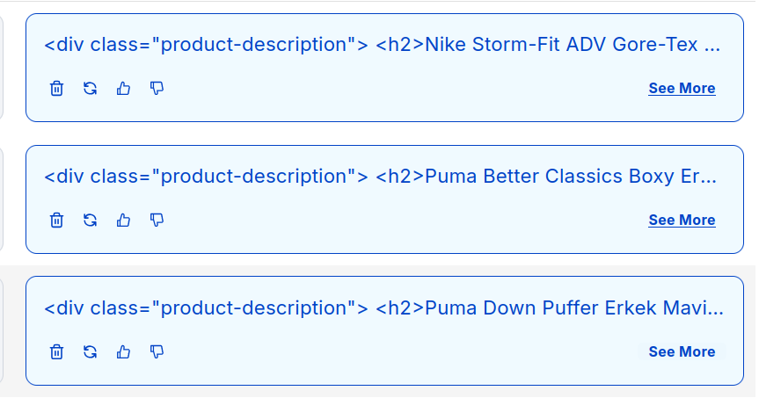
Task: Give thumbs up to Puma Better Classics description
Action: pos(123,221)
